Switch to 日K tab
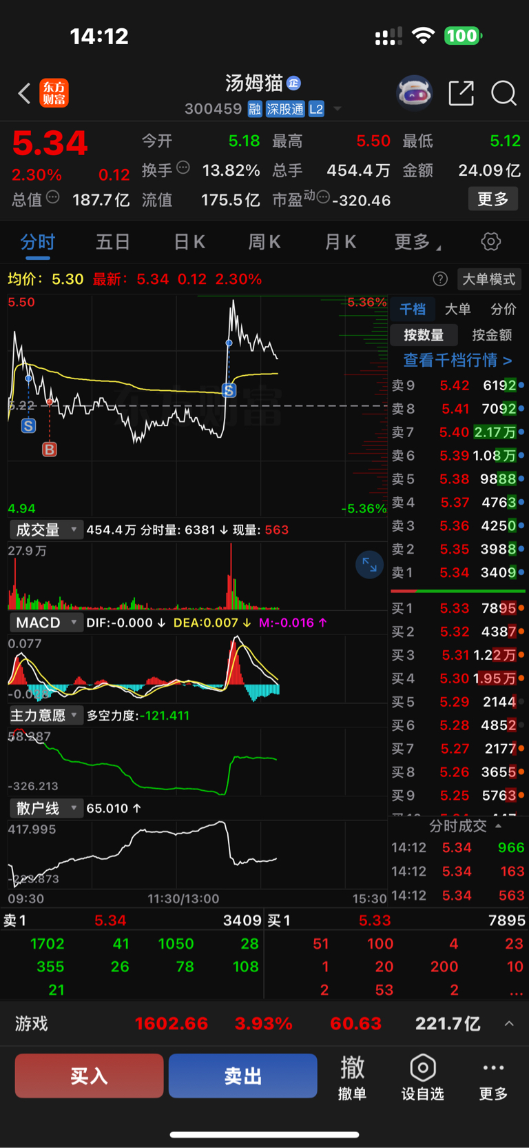Screen dimensions: 529x1148 point(189,242)
